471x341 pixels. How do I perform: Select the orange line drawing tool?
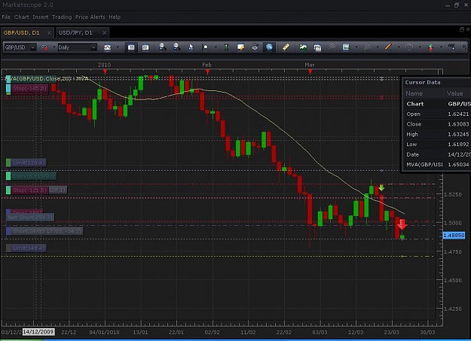388,47
